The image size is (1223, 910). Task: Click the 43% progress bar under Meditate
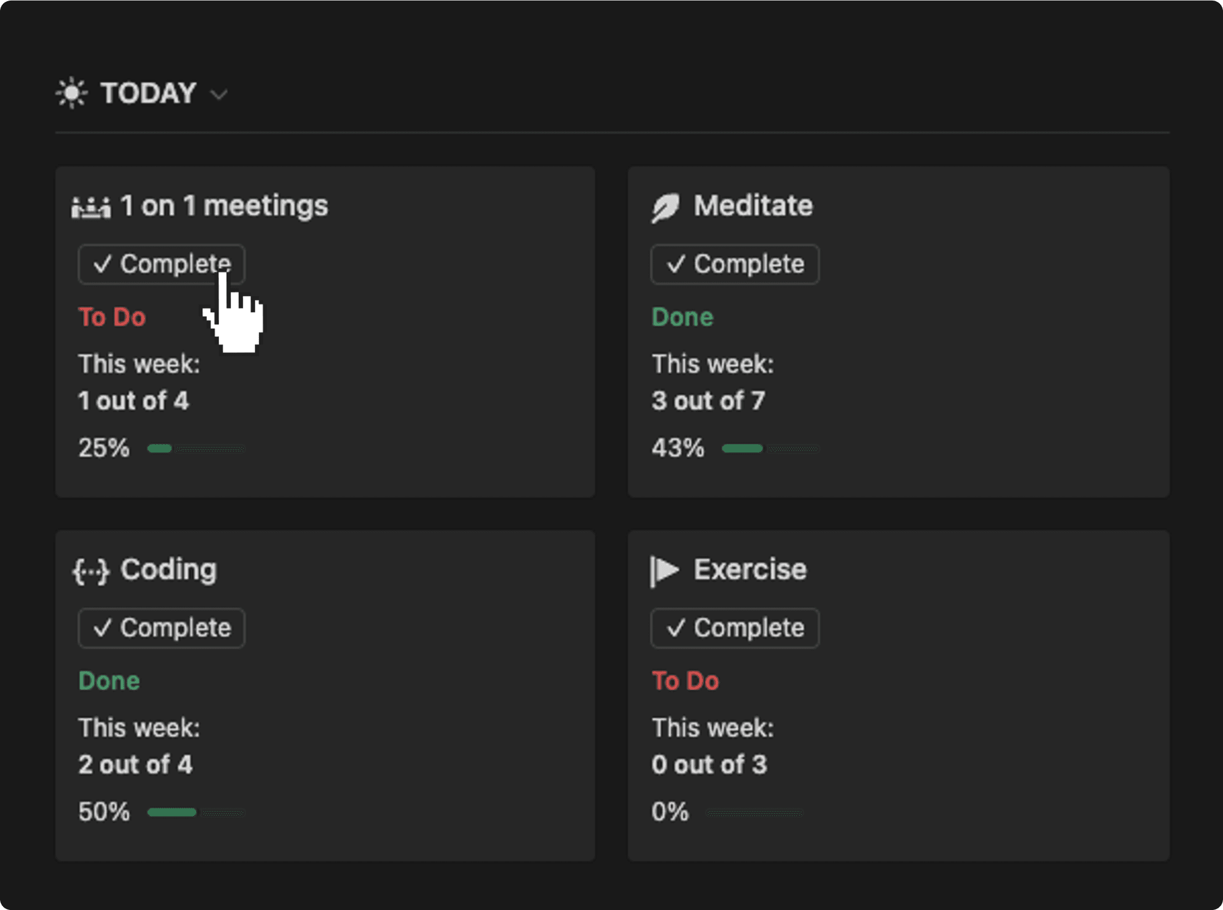tap(770, 449)
